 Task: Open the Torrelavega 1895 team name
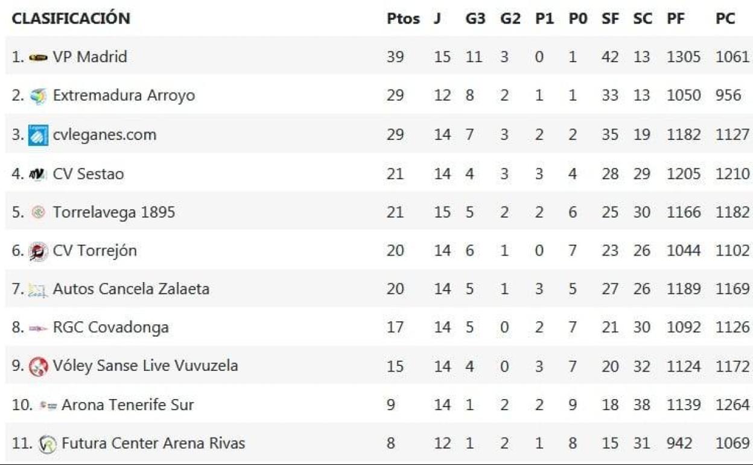pos(113,213)
